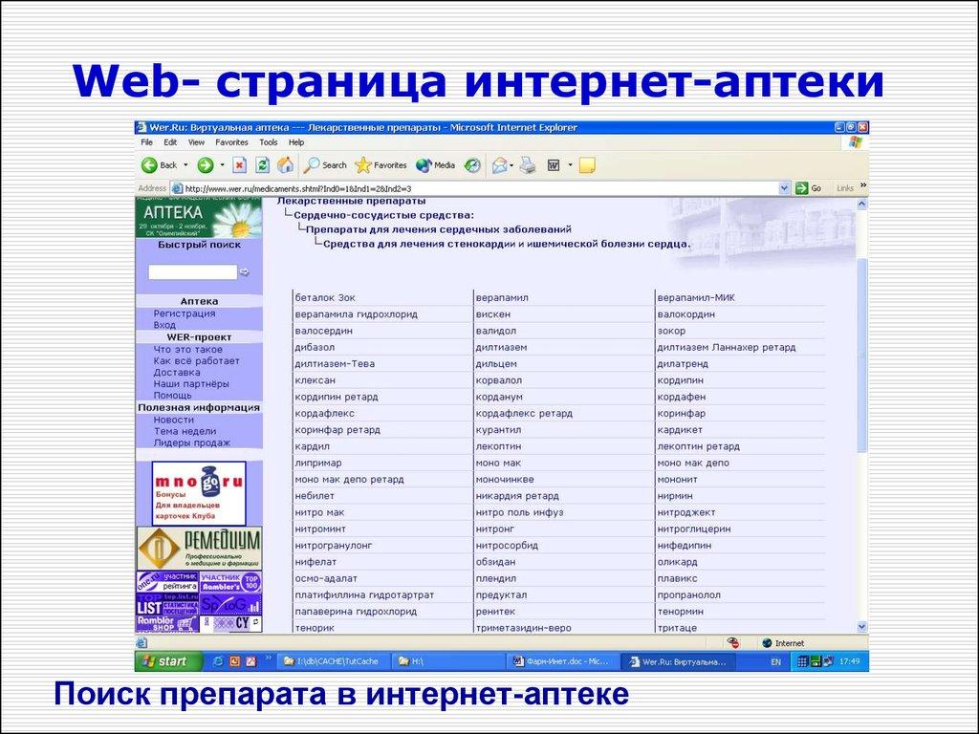Open the Mail icon in the toolbar
This screenshot has height=734, width=979.
click(500, 165)
